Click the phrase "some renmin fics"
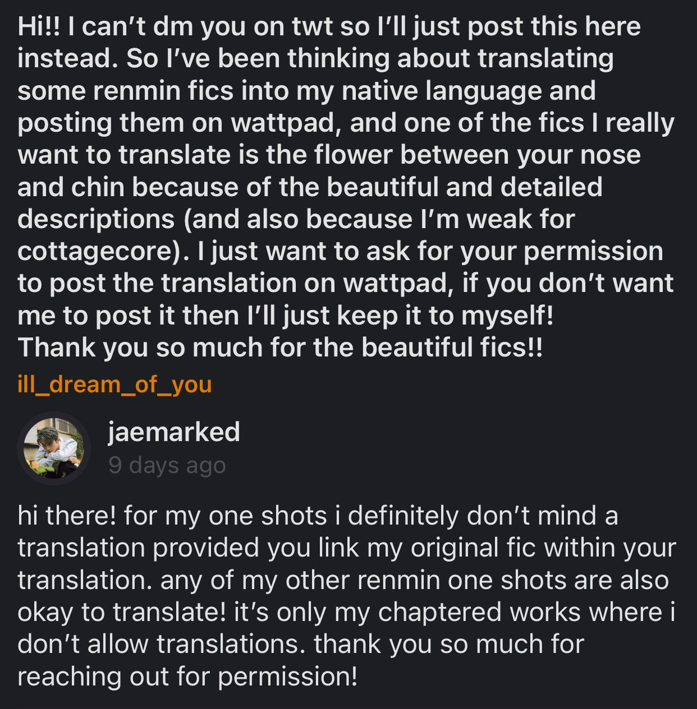 tap(125, 91)
